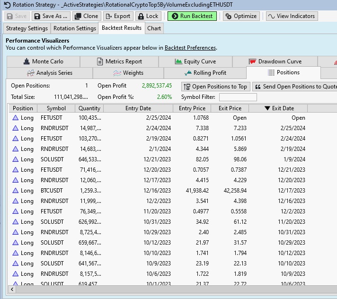Sort positions by Exit Date column

(x=279, y=108)
